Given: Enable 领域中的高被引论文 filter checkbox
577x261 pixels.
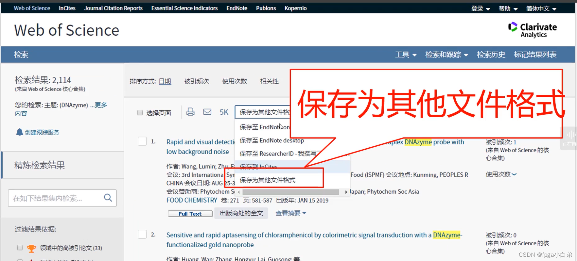Looking at the screenshot, I should pos(20,248).
